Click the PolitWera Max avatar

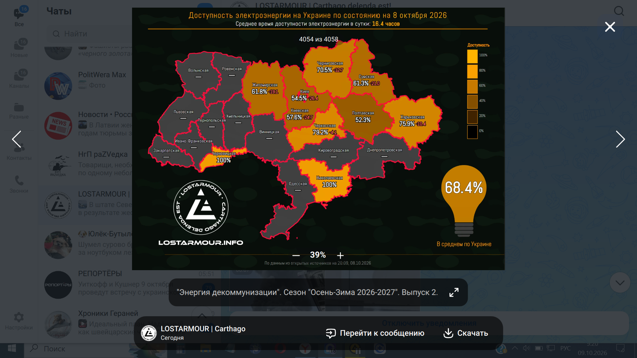click(58, 86)
